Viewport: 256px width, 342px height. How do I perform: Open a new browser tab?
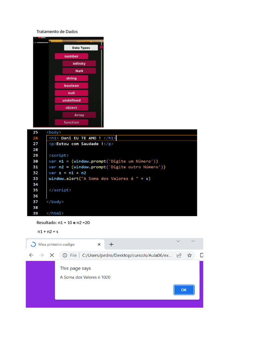[111, 244]
